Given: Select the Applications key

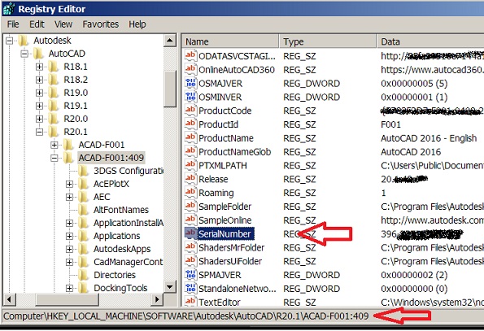Looking at the screenshot, I should [116, 236].
